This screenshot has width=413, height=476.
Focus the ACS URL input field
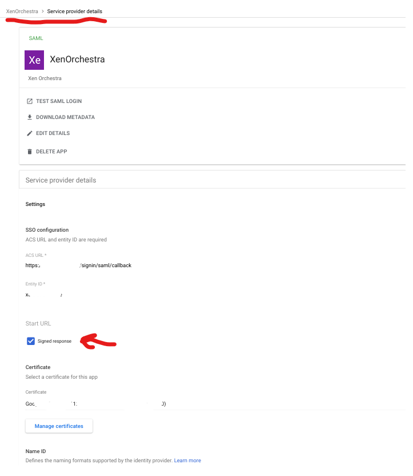point(114,265)
